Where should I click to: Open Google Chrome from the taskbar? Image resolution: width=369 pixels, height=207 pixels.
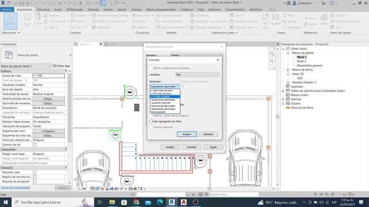click(136, 202)
